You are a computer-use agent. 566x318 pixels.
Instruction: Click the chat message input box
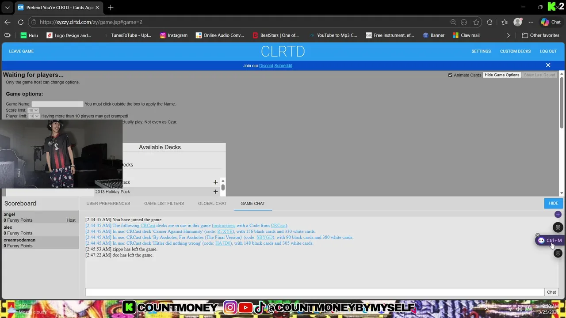tap(314, 292)
